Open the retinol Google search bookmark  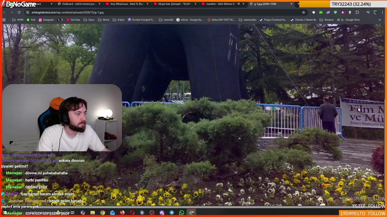pos(190,20)
